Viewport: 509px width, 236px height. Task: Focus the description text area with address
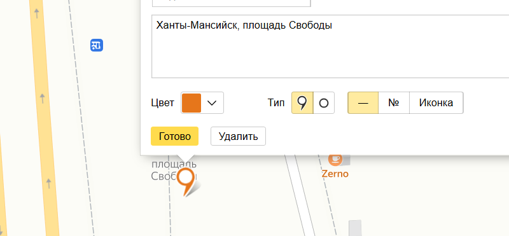pyautogui.click(x=330, y=46)
